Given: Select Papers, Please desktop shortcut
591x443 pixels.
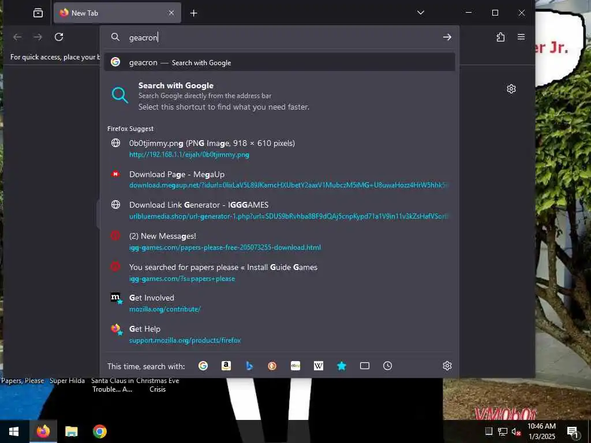Looking at the screenshot, I should (x=23, y=381).
